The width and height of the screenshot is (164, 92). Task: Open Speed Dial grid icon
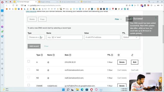17,5
